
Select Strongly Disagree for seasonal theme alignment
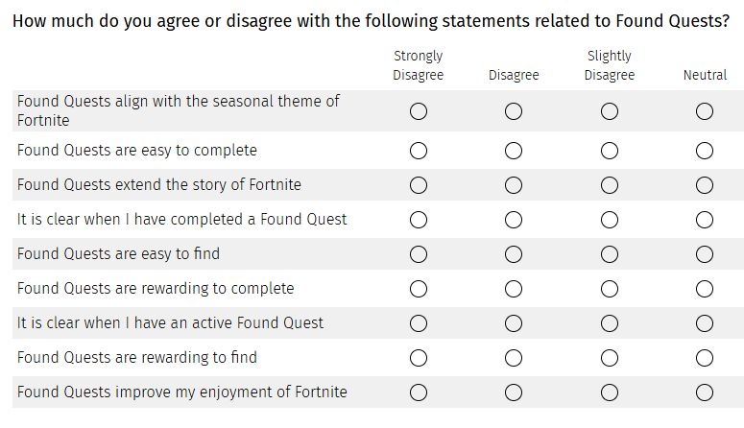[418, 111]
